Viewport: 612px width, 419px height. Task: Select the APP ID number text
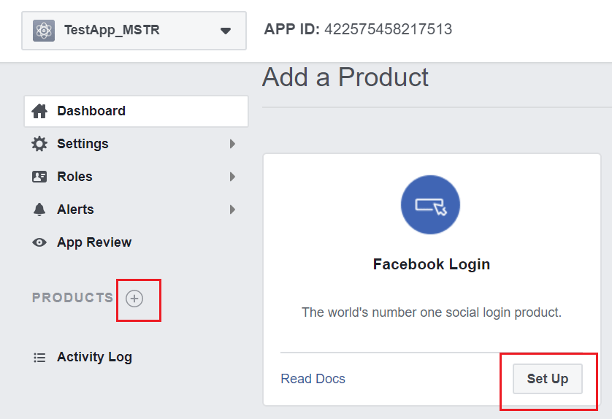[389, 29]
